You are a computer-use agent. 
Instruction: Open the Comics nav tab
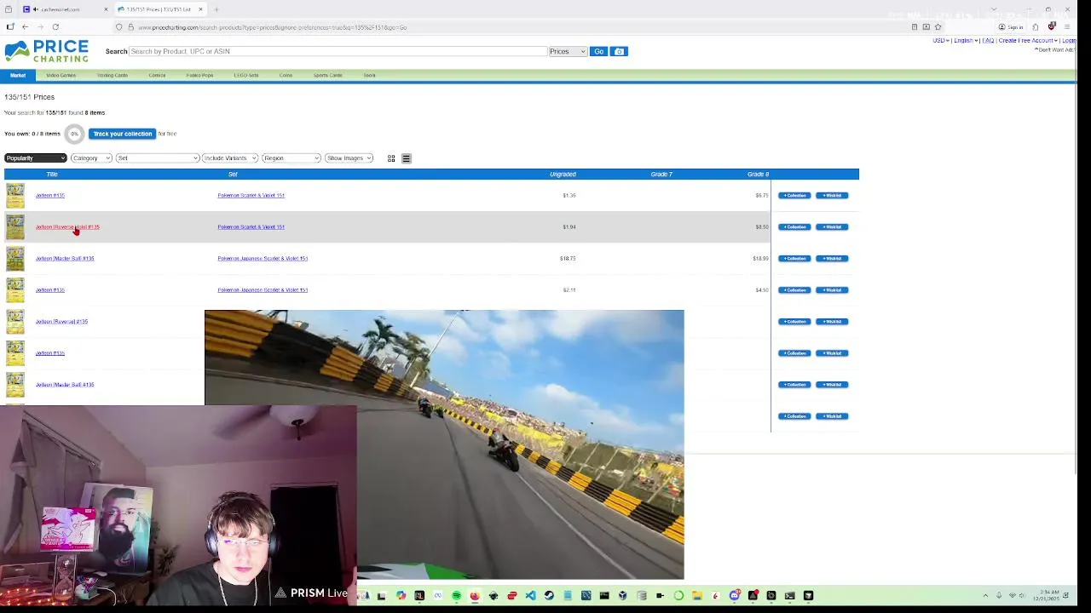pyautogui.click(x=157, y=75)
